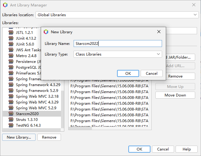Select Spring Web MVC 4.3.29 library
Image resolution: width=201 pixels, height=156 pixels.
pos(37,102)
